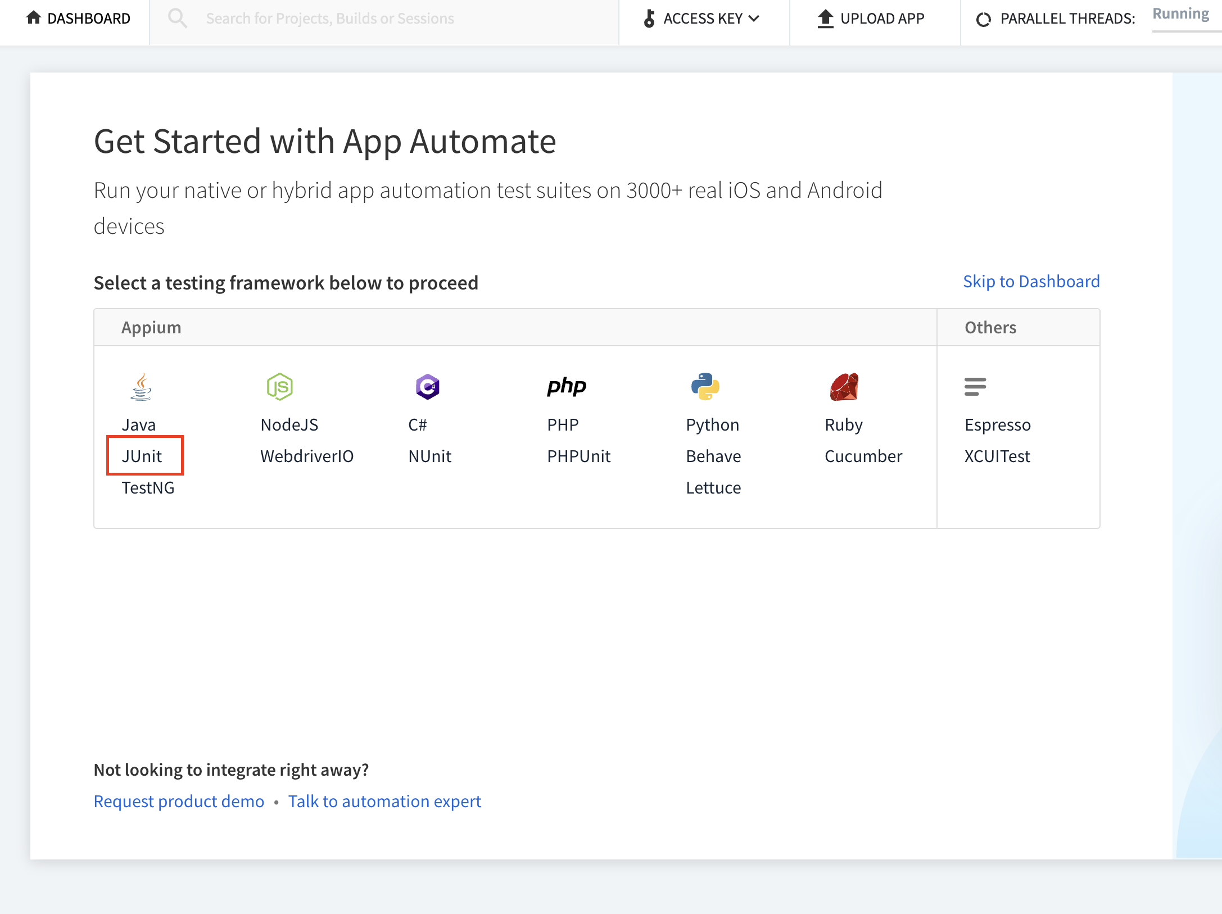The width and height of the screenshot is (1222, 914).
Task: Click the search magnifier icon
Action: [x=177, y=19]
